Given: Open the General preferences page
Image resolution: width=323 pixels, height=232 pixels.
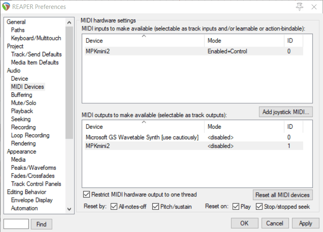Looking at the screenshot, I should pyautogui.click(x=16, y=22).
